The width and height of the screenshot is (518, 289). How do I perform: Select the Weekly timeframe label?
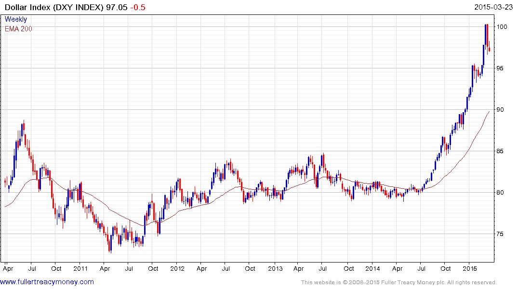coord(16,20)
